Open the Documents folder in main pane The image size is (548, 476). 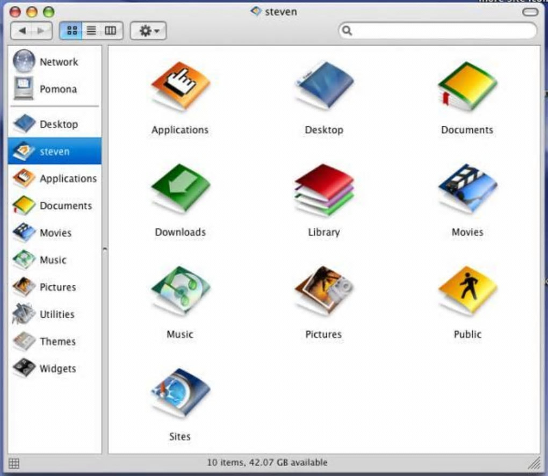point(467,86)
